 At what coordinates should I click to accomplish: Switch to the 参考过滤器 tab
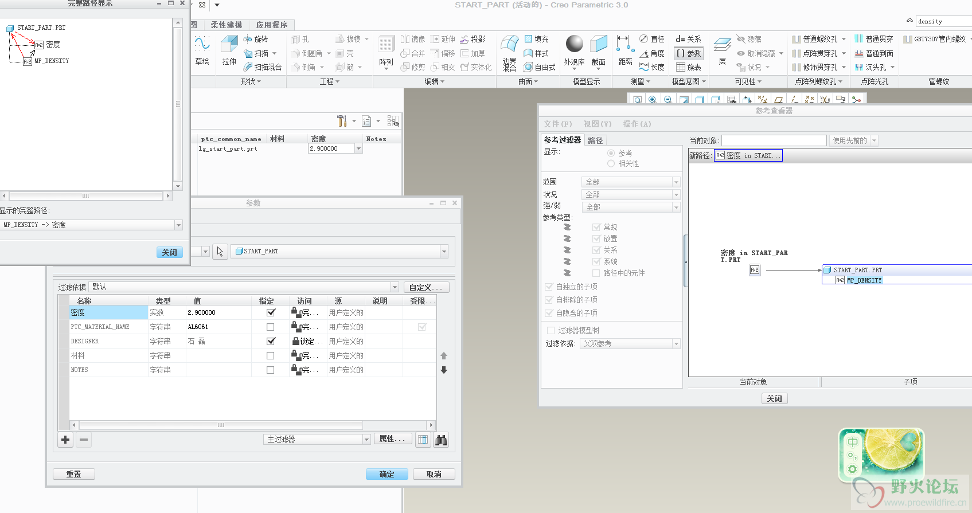(x=562, y=140)
